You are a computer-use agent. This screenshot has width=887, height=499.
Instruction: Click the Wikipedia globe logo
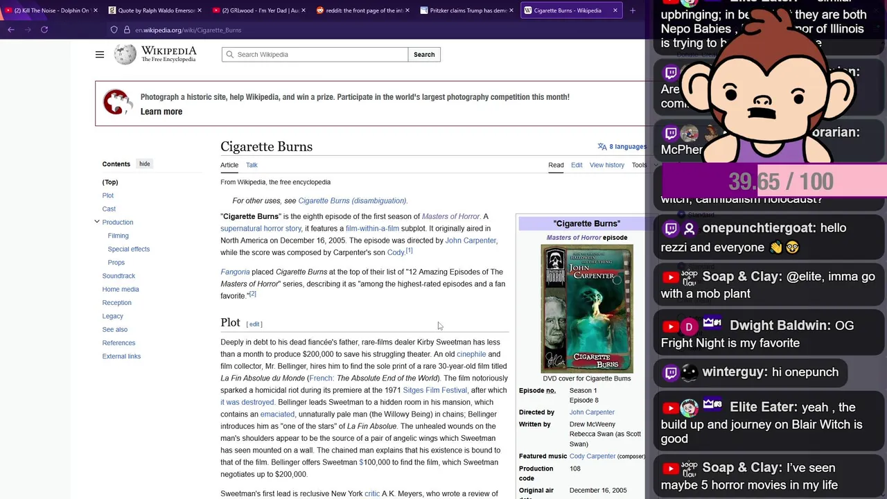tap(125, 55)
